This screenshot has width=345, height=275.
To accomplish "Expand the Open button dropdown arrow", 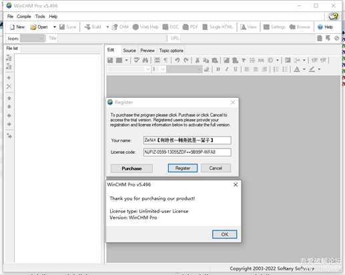I will click(55, 27).
